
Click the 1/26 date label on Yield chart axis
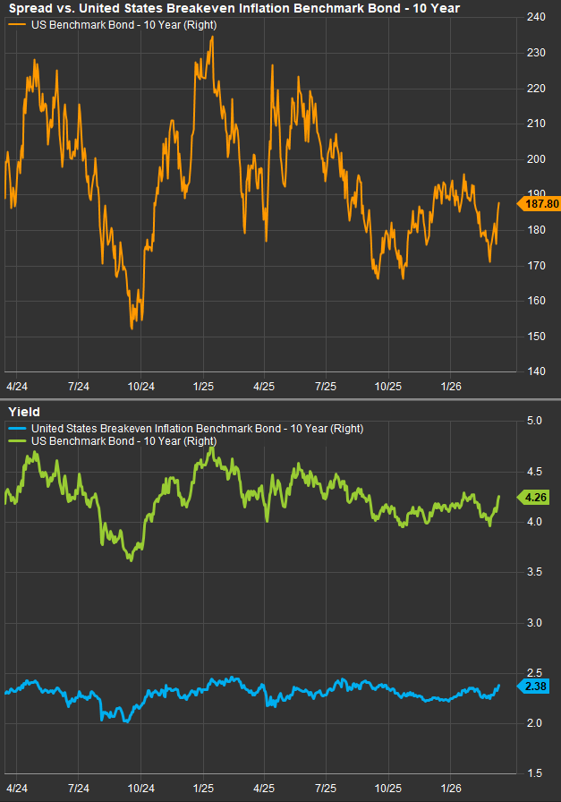coord(452,789)
